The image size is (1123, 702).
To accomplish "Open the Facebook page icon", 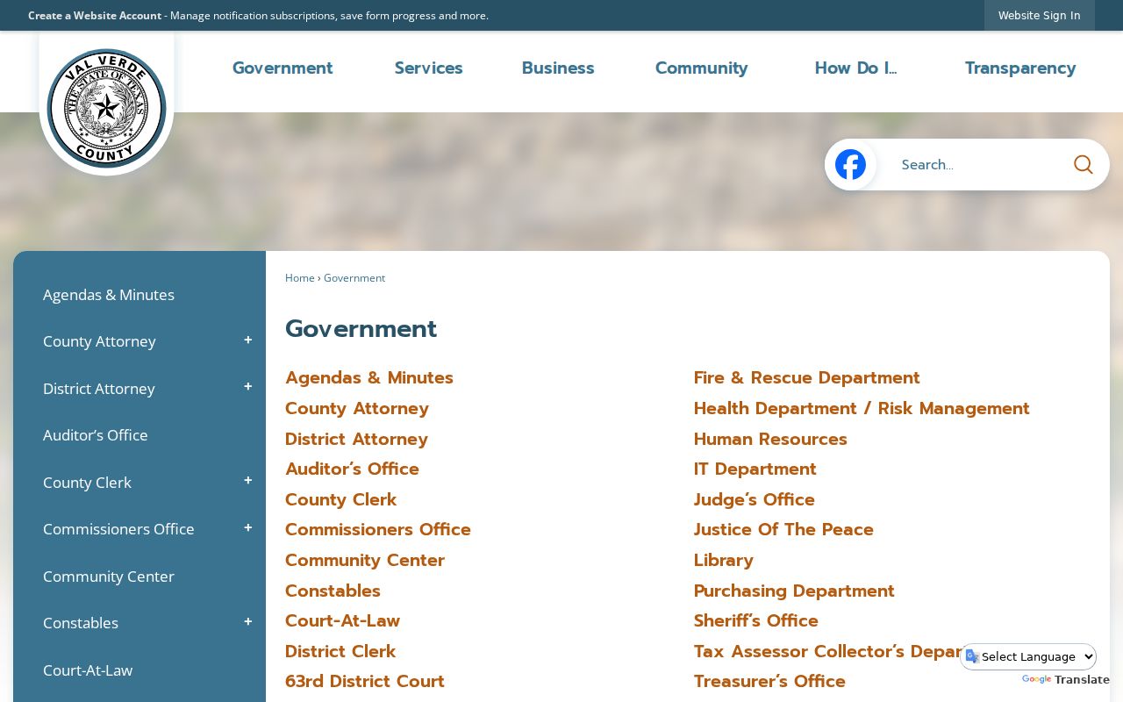I will click(850, 164).
